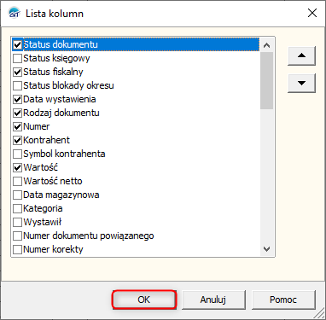Open help with the Pomoc button
Screen dimensions: 326x320
(283, 300)
